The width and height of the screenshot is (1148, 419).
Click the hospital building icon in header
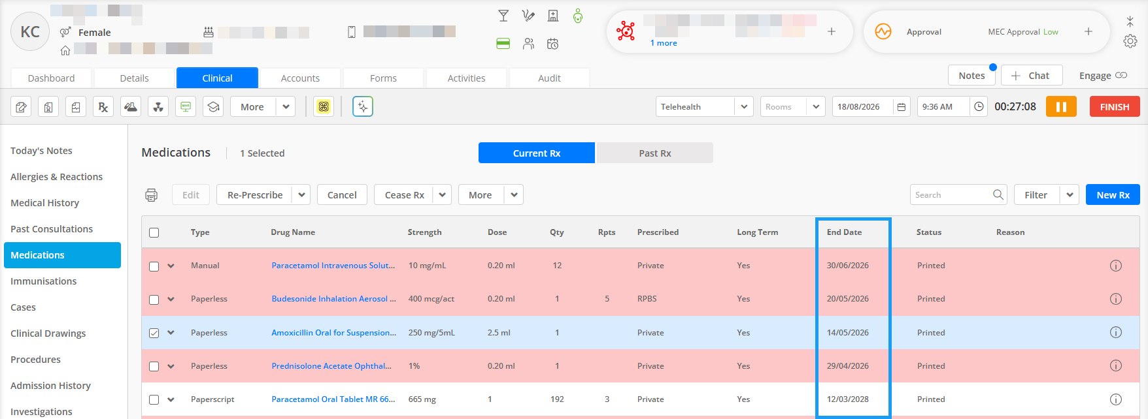553,16
